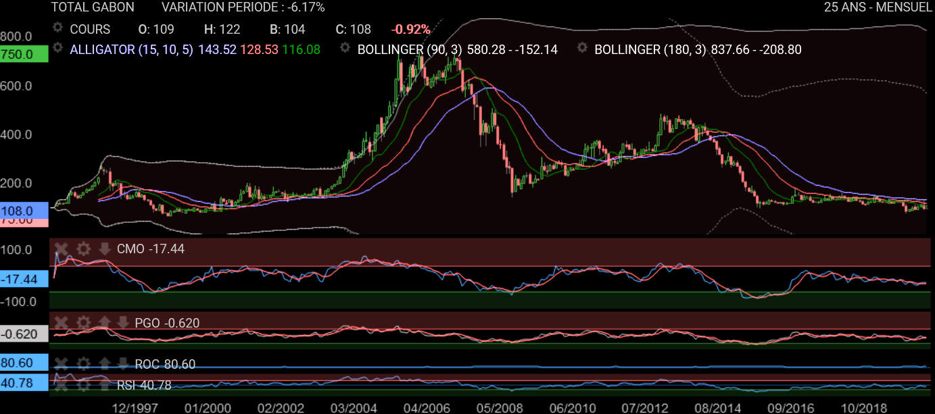
Task: Click the blue -17.44 CMO axis badge
Action: coord(24,279)
